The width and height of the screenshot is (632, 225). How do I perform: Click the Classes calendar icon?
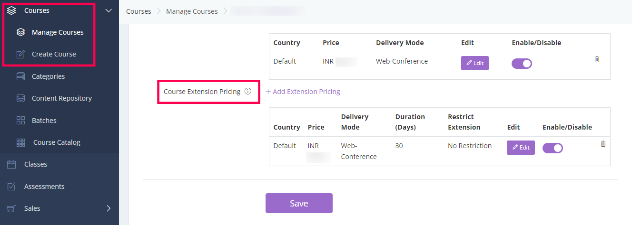coord(12,164)
